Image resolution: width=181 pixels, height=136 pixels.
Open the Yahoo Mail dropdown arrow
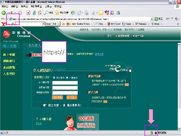105,24
